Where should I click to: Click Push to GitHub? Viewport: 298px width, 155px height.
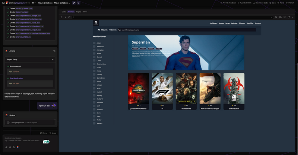pos(244,3)
